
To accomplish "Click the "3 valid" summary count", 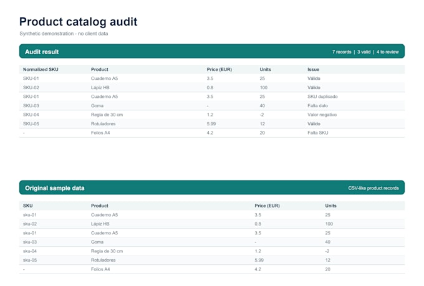I will point(364,52).
